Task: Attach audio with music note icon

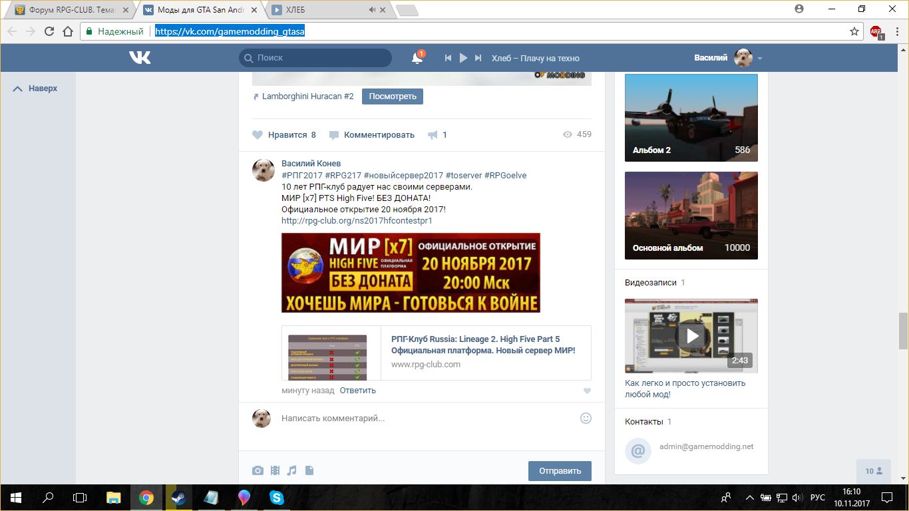Action: click(291, 470)
